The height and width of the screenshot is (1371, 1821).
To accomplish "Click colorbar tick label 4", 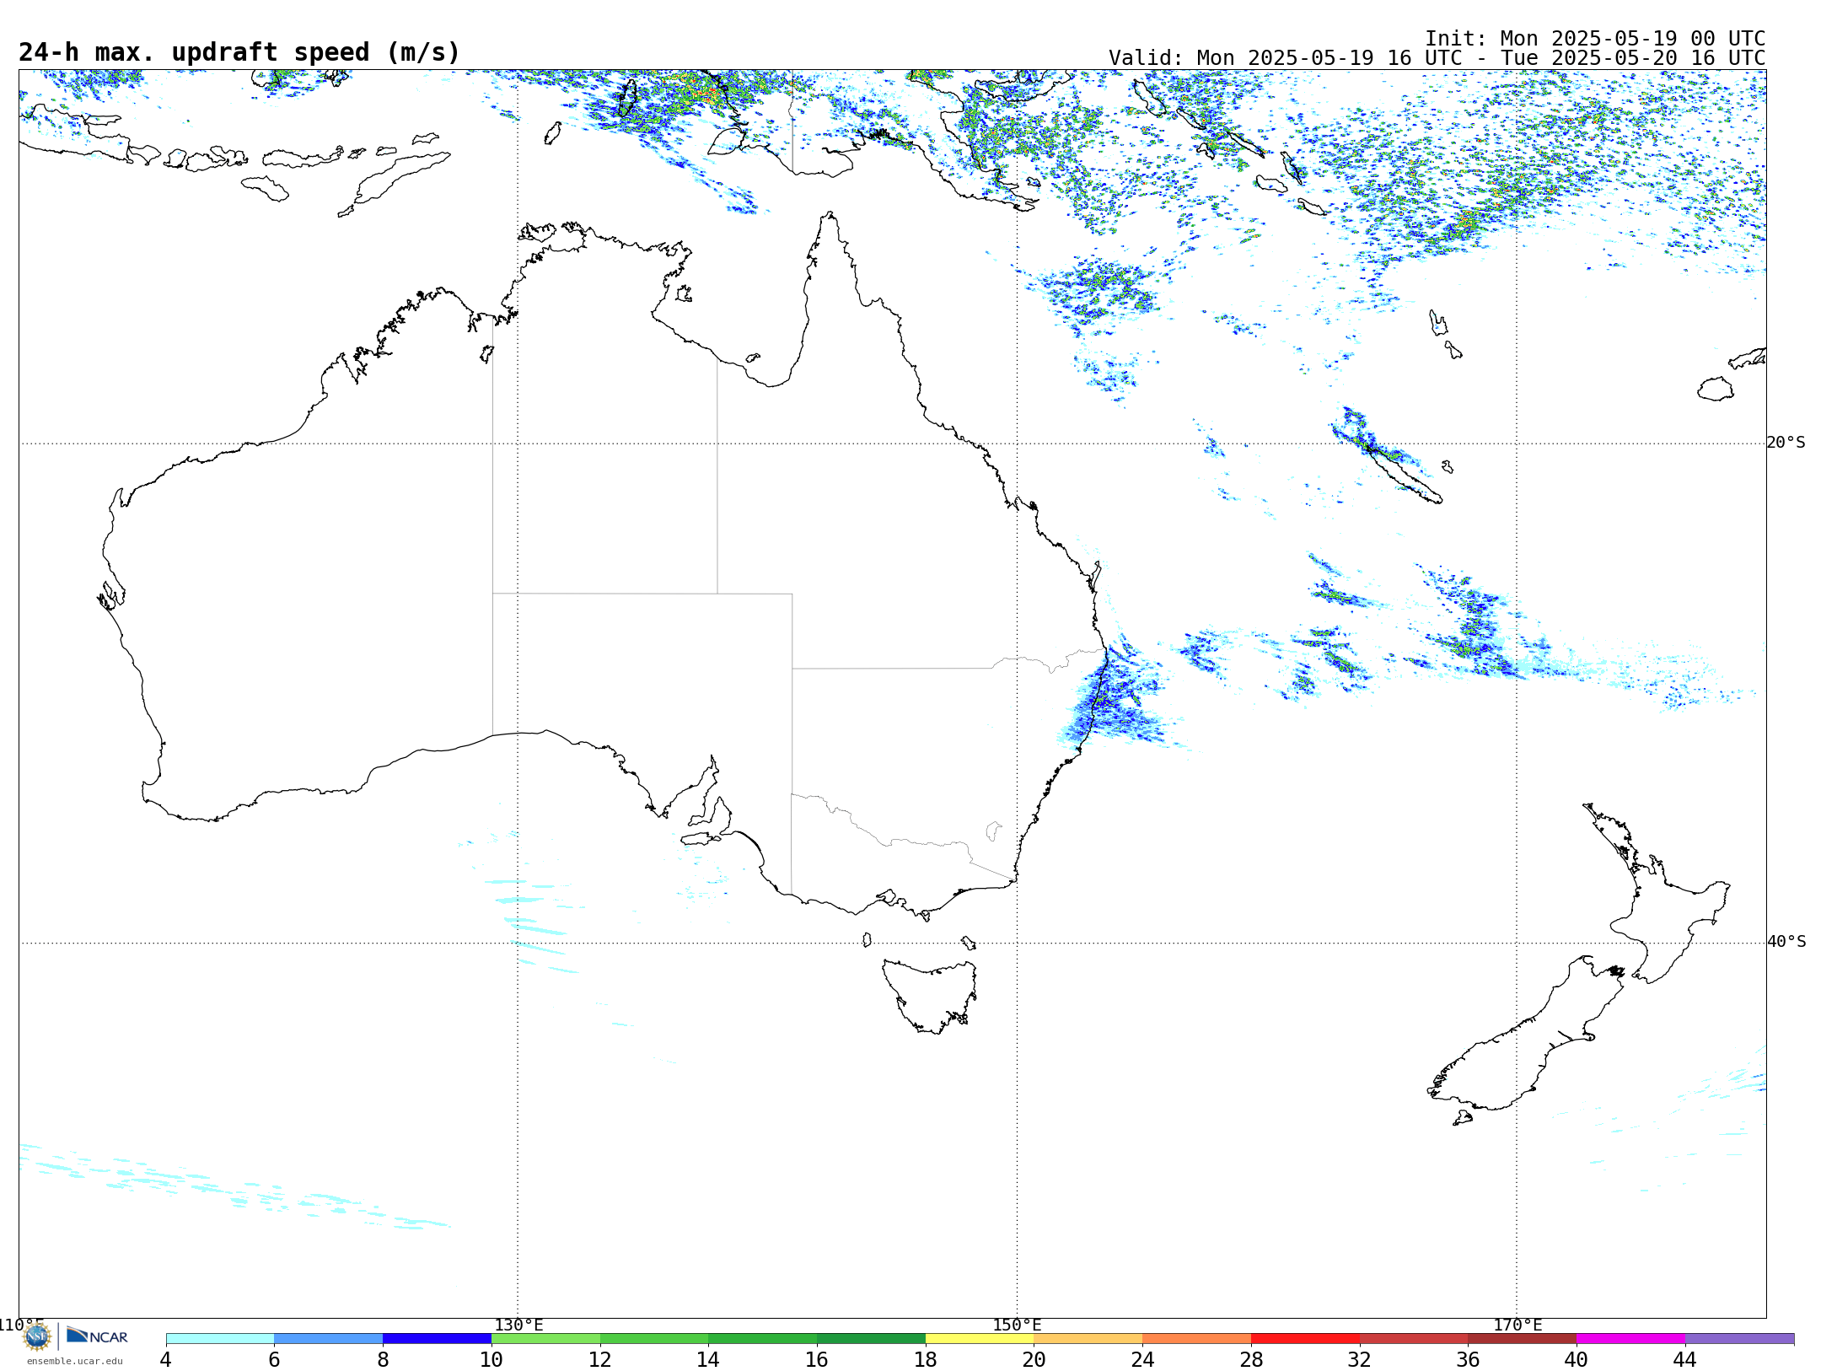I will point(166,1360).
